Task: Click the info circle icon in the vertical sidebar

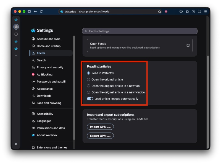Action: point(16,34)
